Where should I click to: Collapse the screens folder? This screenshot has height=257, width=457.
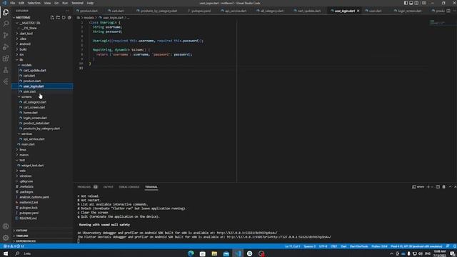coord(42,97)
